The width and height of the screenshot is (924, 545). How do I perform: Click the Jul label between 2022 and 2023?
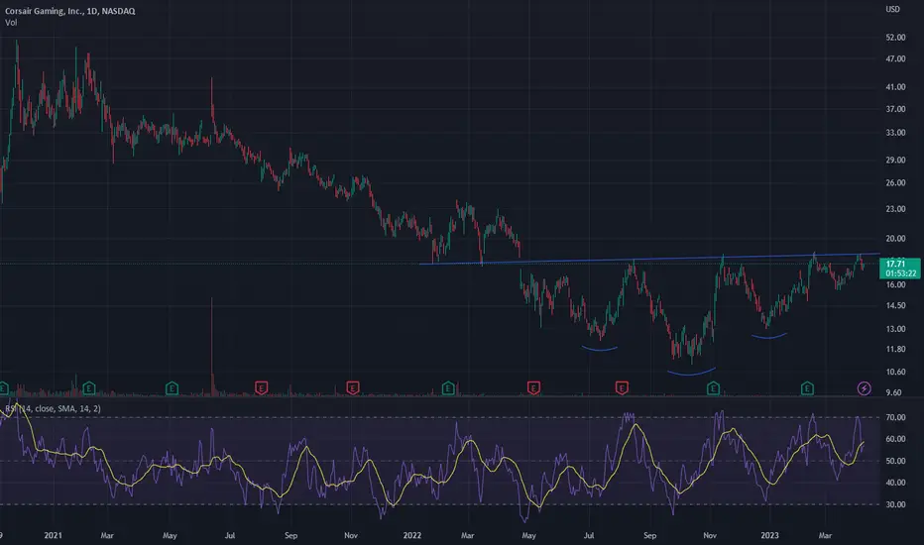click(589, 535)
